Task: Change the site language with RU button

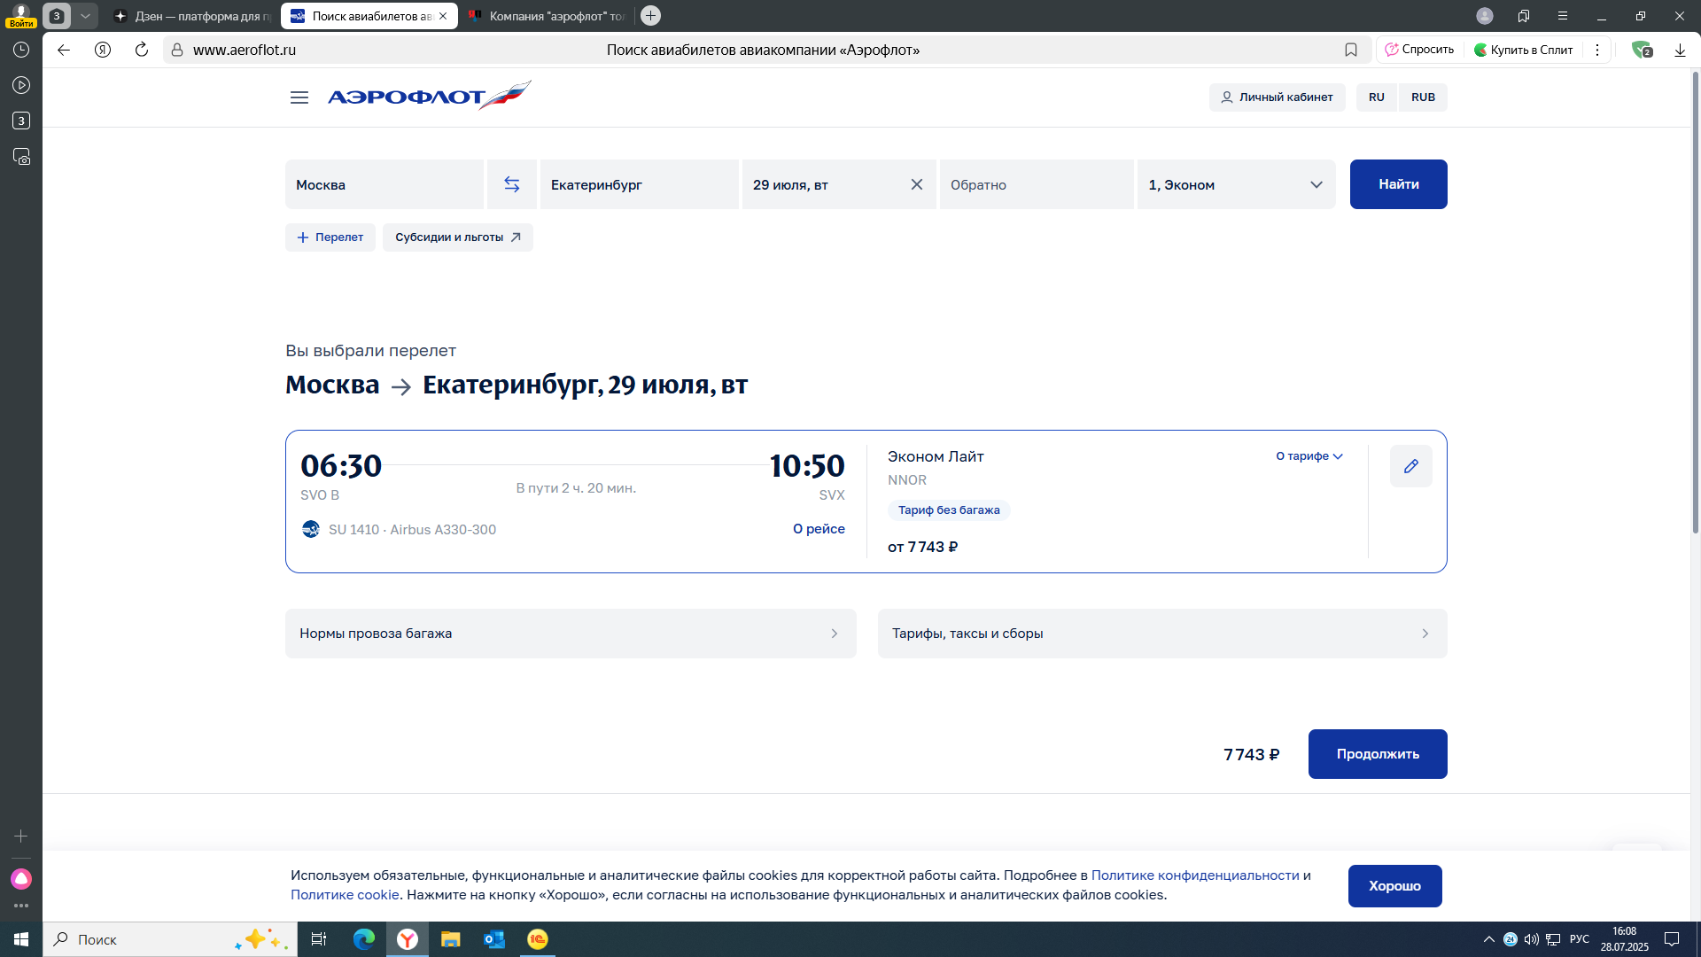Action: coord(1377,97)
